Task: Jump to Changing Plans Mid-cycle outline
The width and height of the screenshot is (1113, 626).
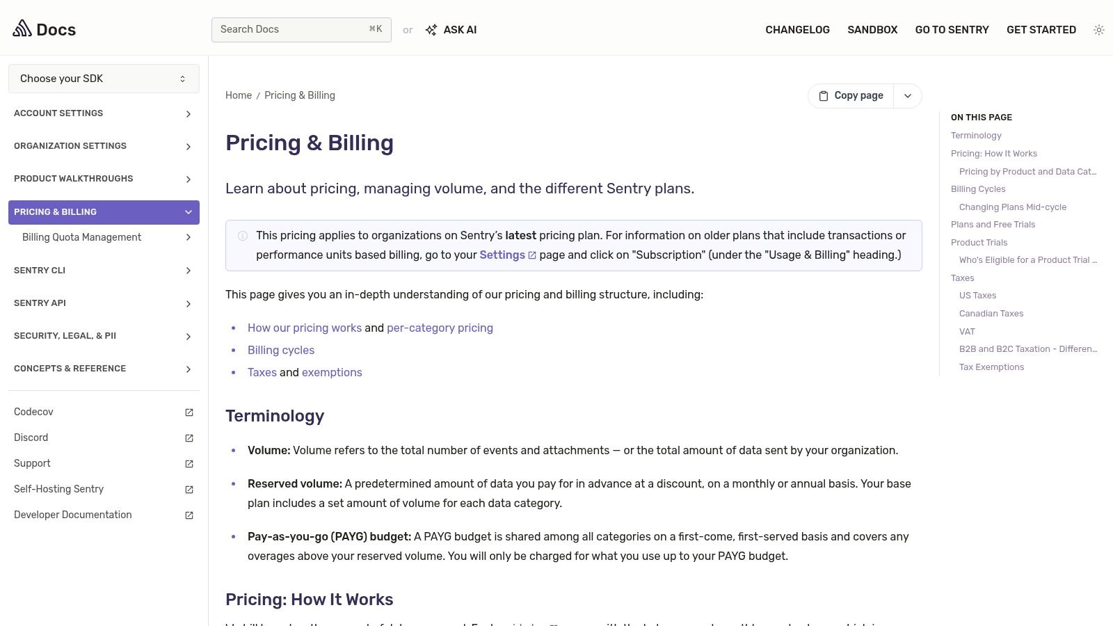Action: [x=1013, y=207]
